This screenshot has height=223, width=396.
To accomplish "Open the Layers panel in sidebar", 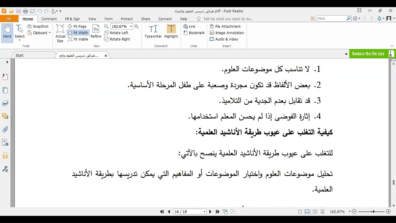I will (5, 103).
